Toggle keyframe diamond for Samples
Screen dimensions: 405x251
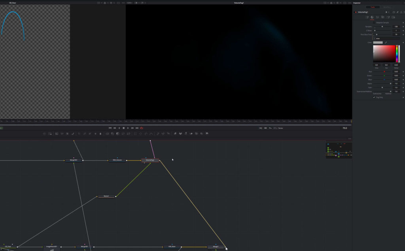(x=403, y=26)
